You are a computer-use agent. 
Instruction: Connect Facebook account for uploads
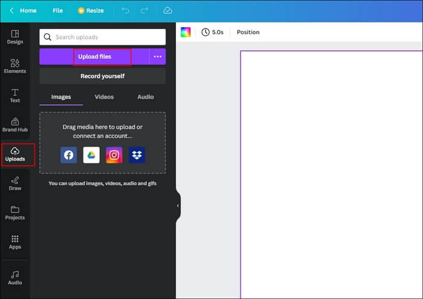69,155
